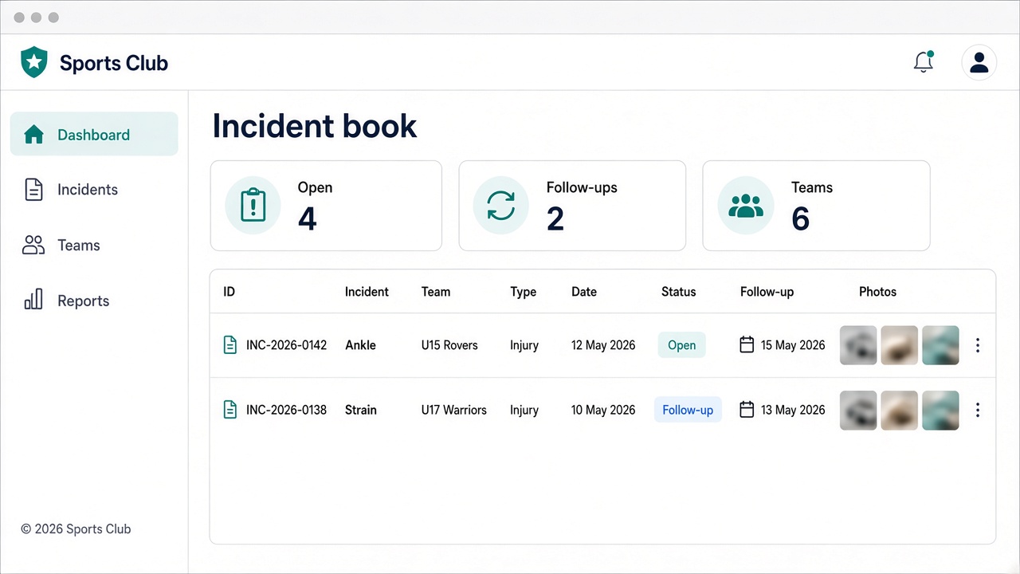
Task: Click the Team column header
Action: coord(436,292)
